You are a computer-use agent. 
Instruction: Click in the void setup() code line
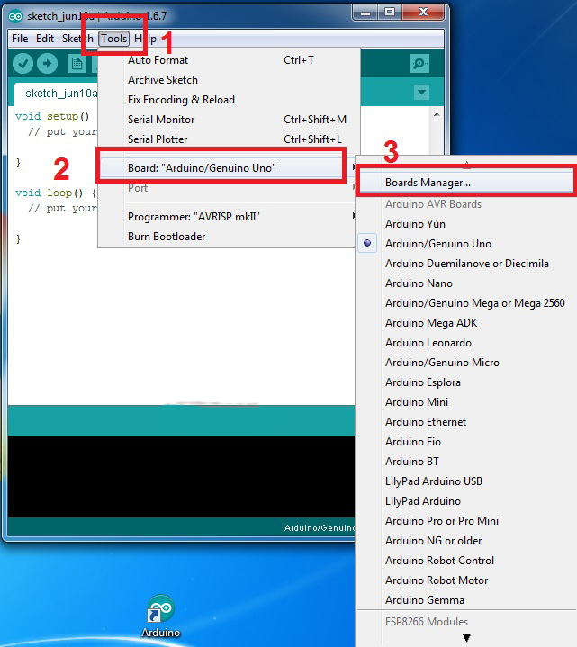pos(52,116)
